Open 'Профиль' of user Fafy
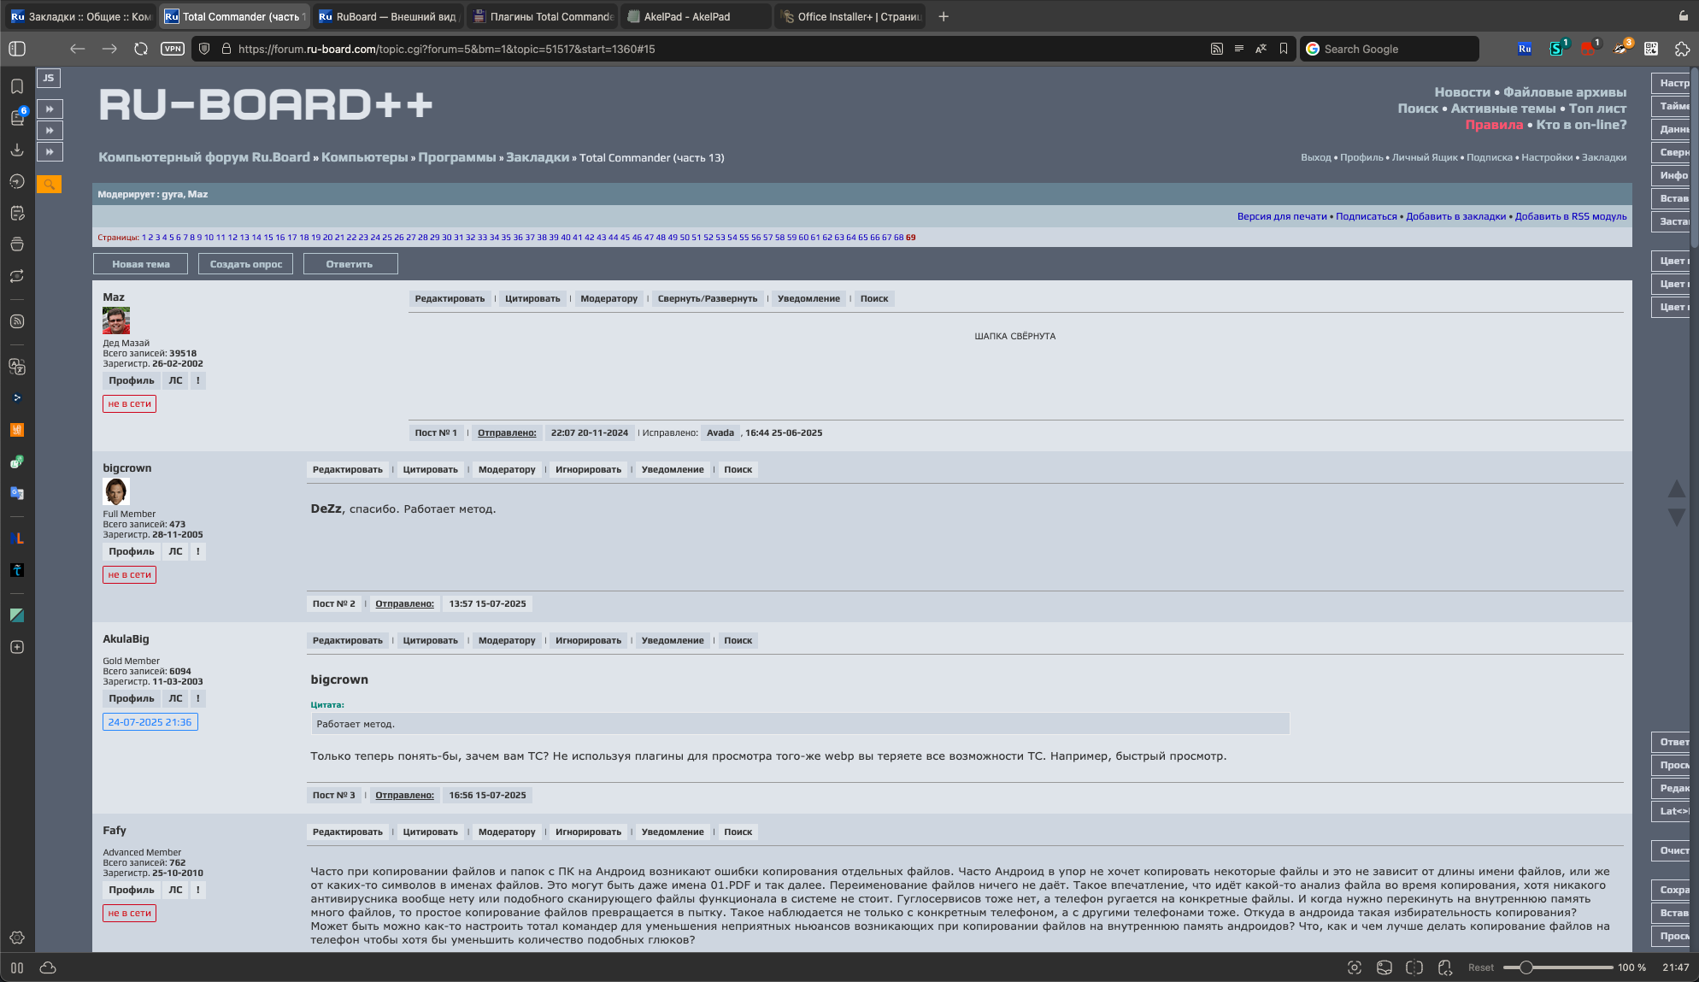 pos(132,890)
